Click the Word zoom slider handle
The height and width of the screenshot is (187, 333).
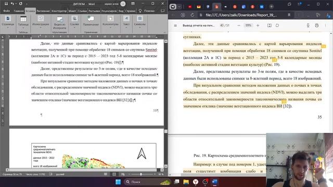tap(141, 175)
